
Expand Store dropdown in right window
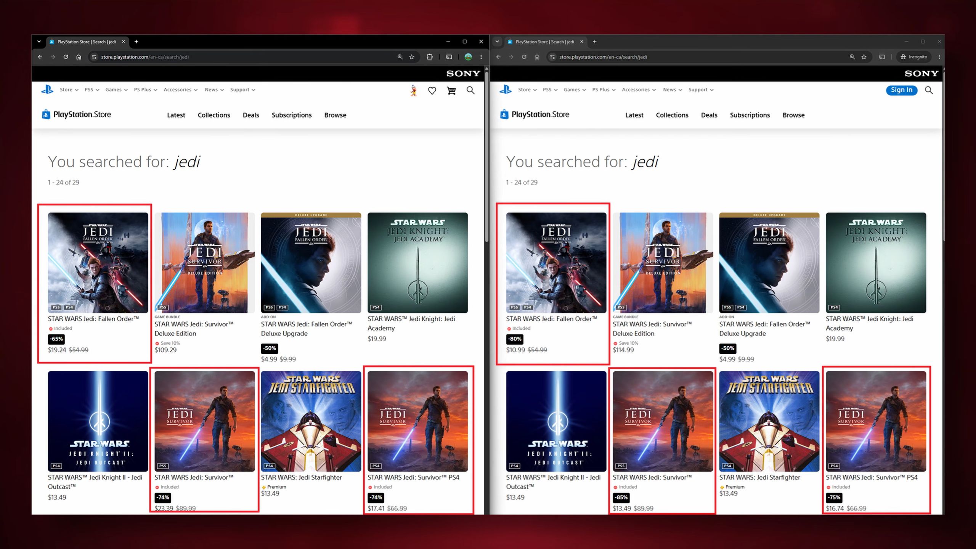527,90
